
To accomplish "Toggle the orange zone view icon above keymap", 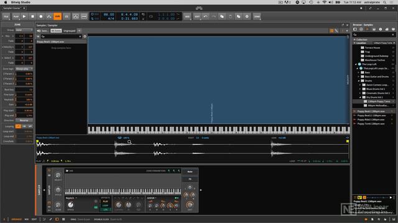I will tap(331, 31).
